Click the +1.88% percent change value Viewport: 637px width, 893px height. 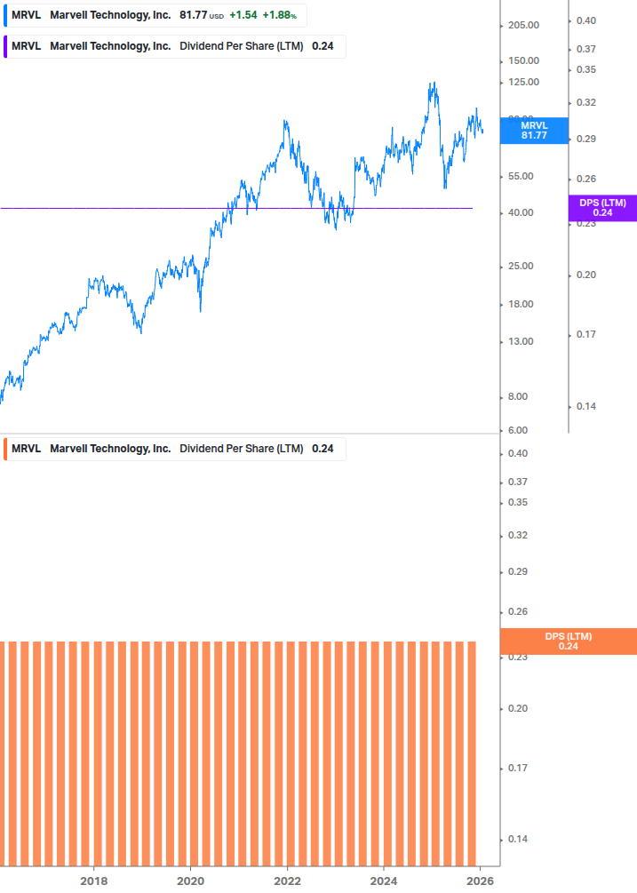(280, 15)
